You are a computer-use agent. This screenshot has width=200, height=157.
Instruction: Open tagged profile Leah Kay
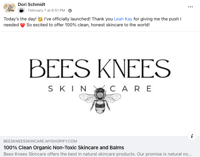click(x=123, y=19)
